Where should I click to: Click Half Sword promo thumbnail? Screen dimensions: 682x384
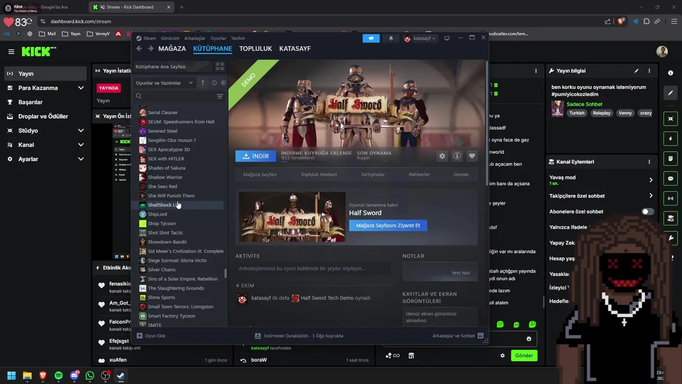292,217
